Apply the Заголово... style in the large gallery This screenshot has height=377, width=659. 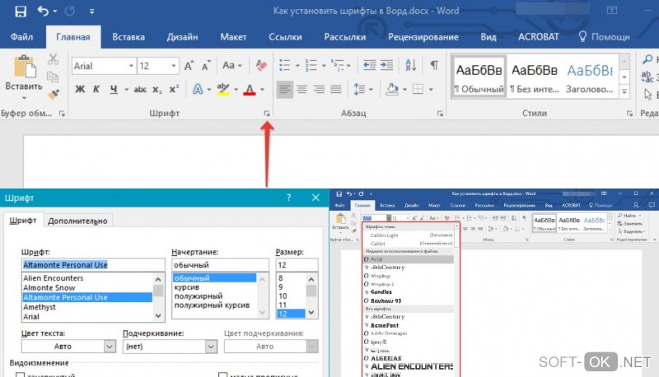pos(590,77)
